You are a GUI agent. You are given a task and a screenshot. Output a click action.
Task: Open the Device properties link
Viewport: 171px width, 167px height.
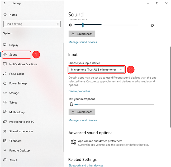click(79, 91)
